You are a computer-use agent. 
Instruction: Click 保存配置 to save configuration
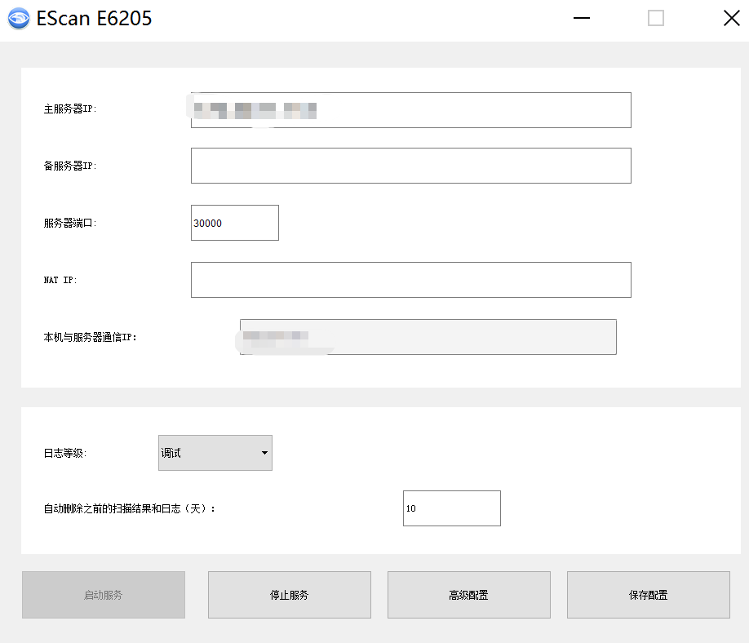[648, 595]
